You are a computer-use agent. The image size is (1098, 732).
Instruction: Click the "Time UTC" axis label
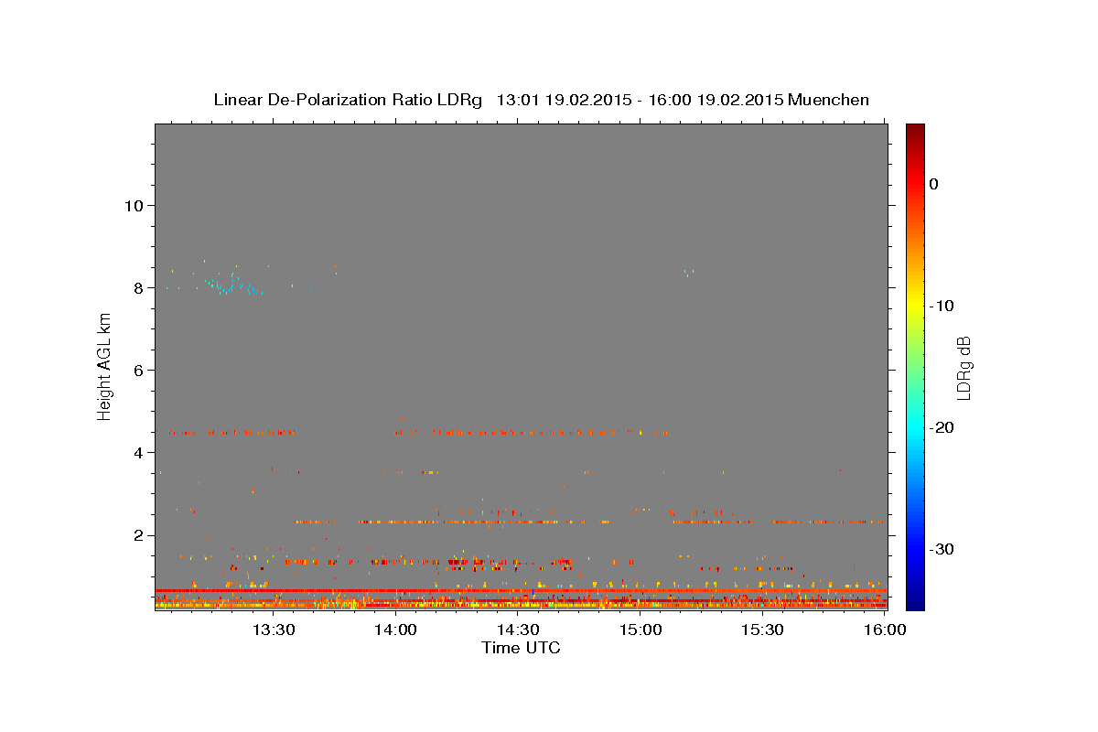(521, 648)
